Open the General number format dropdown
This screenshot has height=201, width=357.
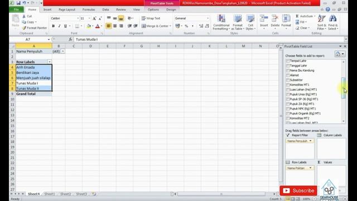[x=208, y=18]
